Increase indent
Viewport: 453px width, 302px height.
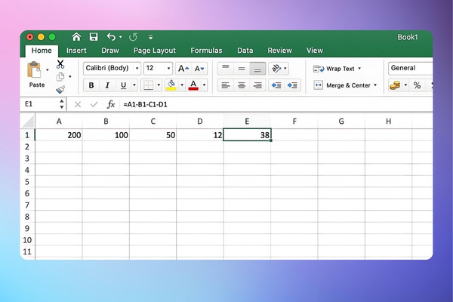292,85
